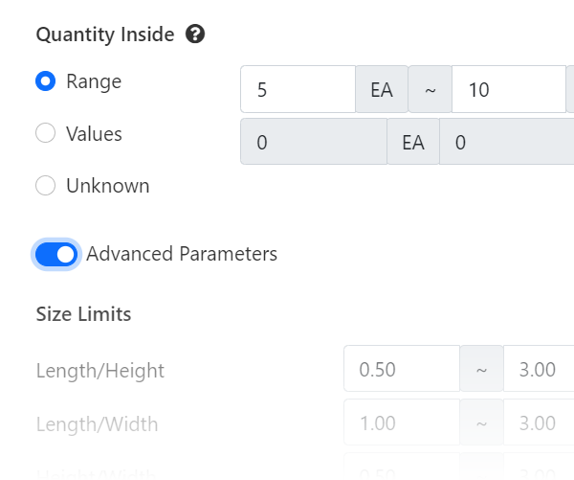Click the Range maximum field showing 10
The image size is (574, 480).
tap(508, 90)
